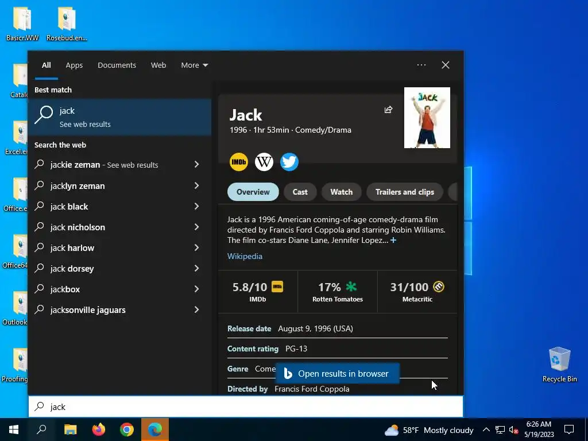Close the search panel with X
Viewport: 588px width, 441px height.
[x=446, y=65]
